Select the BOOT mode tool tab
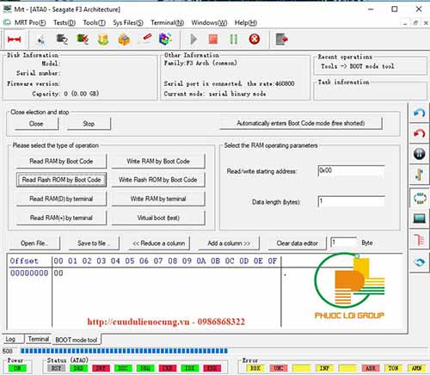This screenshot has width=430, height=375. coord(77,340)
